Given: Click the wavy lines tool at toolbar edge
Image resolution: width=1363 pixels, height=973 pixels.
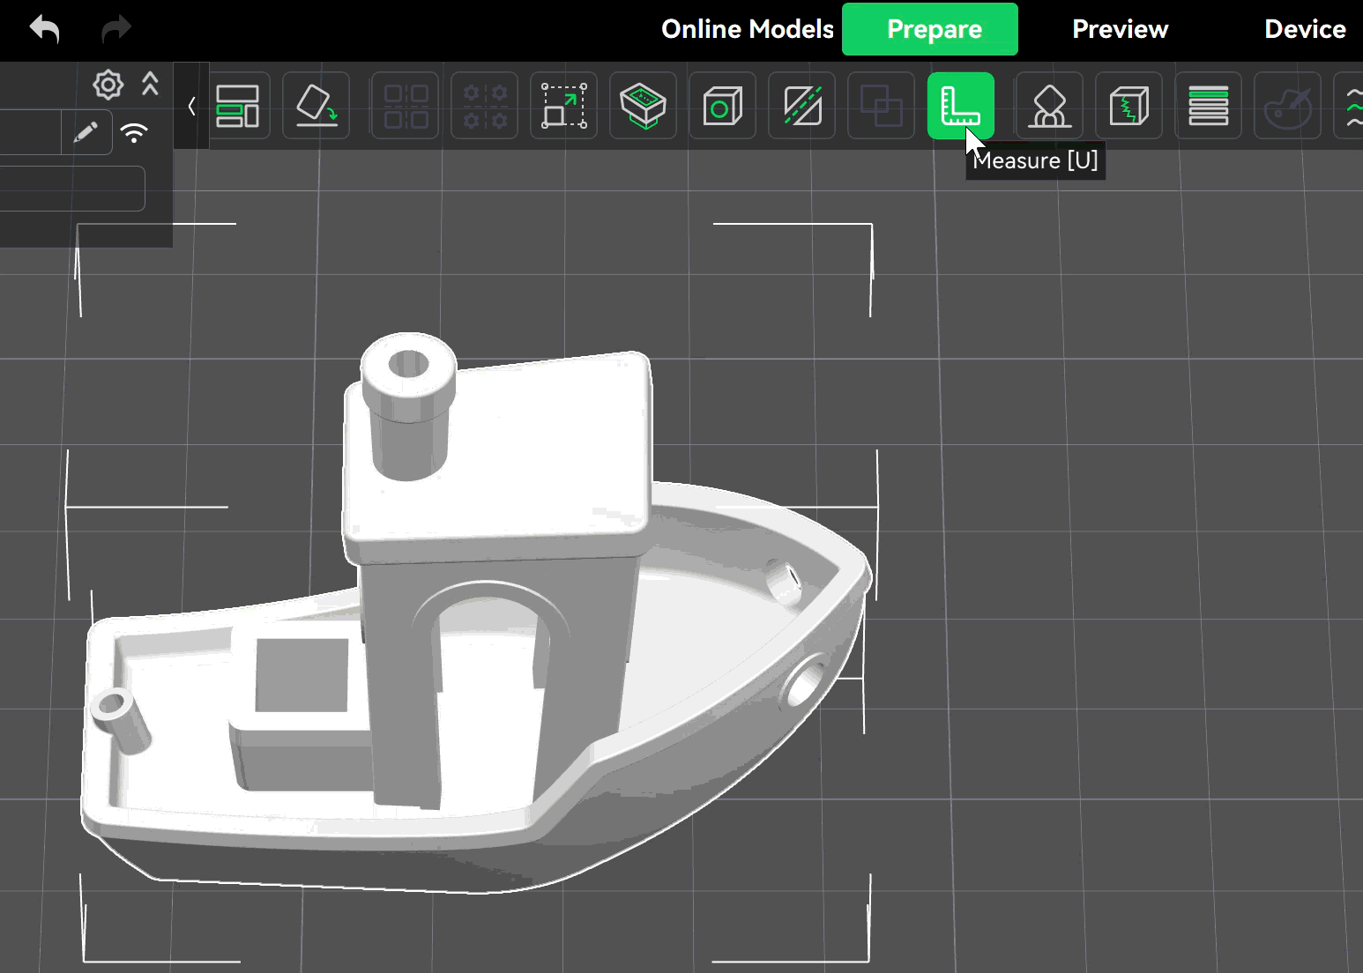Looking at the screenshot, I should click(1350, 106).
